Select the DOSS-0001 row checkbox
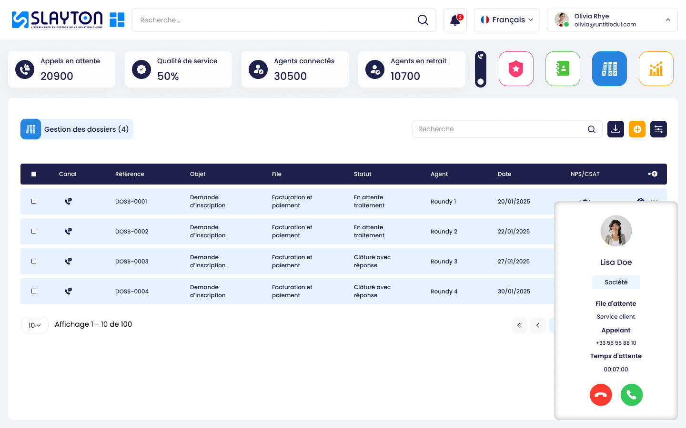686x428 pixels. click(x=34, y=201)
